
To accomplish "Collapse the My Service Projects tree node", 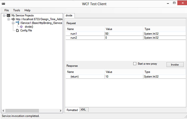I will [x=4, y=15].
